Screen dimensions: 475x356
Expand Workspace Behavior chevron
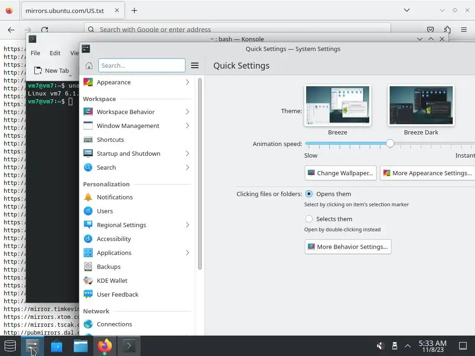[x=187, y=112]
